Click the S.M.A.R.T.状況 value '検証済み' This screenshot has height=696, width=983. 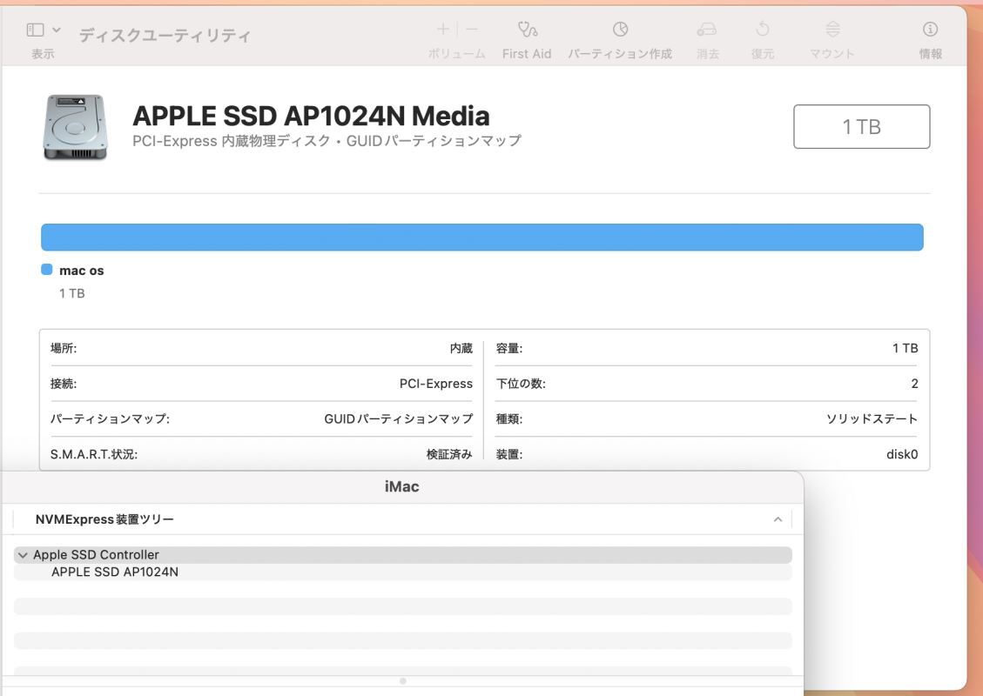coord(449,454)
